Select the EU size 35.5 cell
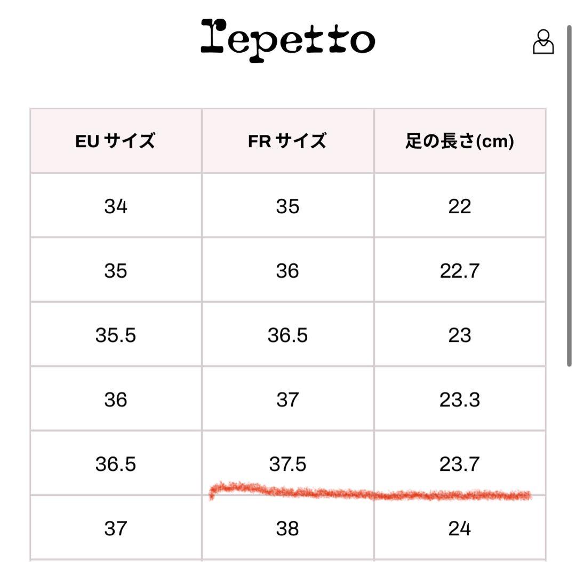Screen dimensions: 576x562 tap(116, 335)
